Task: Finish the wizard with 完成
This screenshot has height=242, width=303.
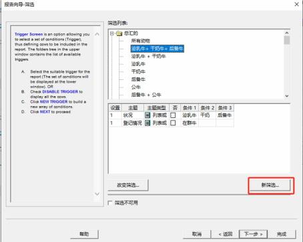Action: tap(282, 234)
